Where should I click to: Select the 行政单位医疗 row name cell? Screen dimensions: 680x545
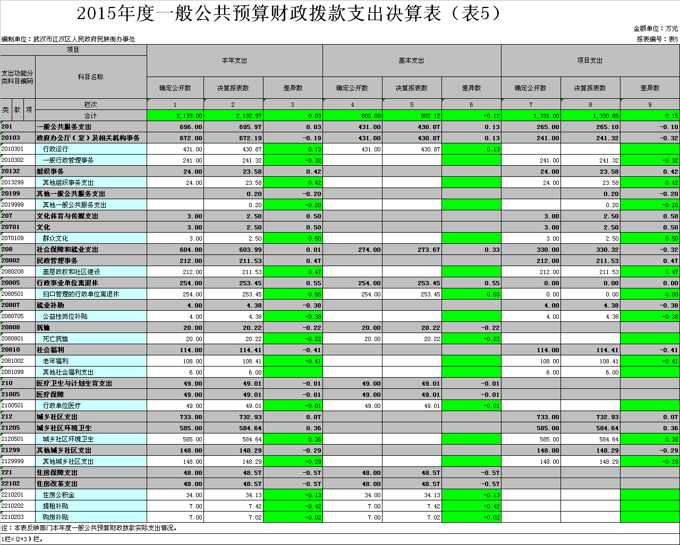click(91, 406)
